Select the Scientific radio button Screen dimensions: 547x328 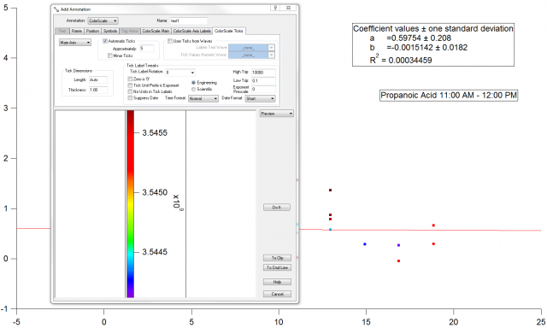[194, 89]
